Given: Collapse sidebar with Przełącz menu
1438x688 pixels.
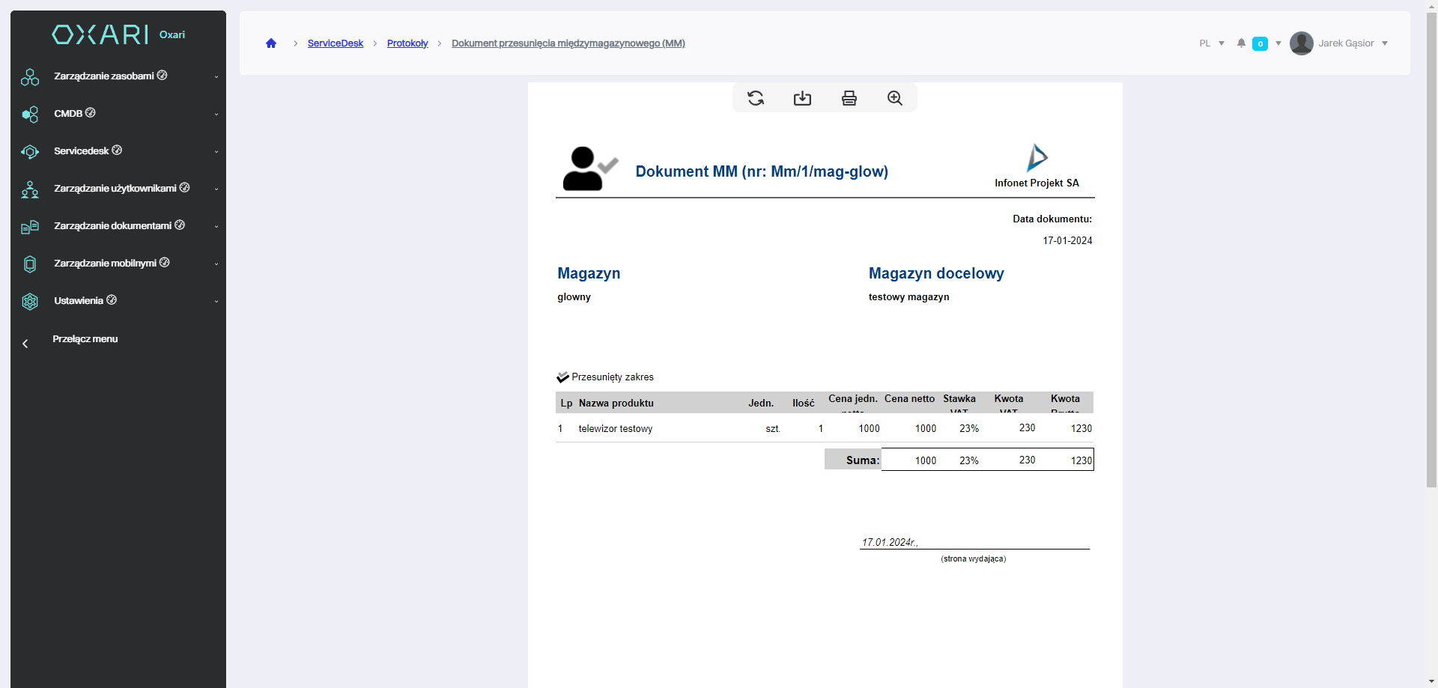Looking at the screenshot, I should click(85, 339).
